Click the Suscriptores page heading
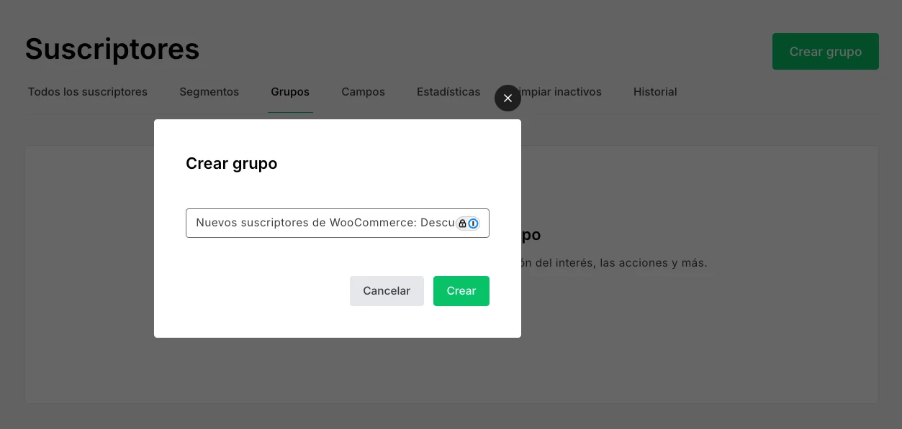The image size is (902, 429). (112, 49)
